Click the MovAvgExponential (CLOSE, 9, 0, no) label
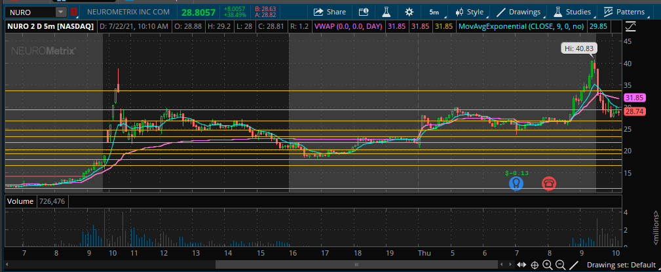661x272 pixels. point(521,27)
